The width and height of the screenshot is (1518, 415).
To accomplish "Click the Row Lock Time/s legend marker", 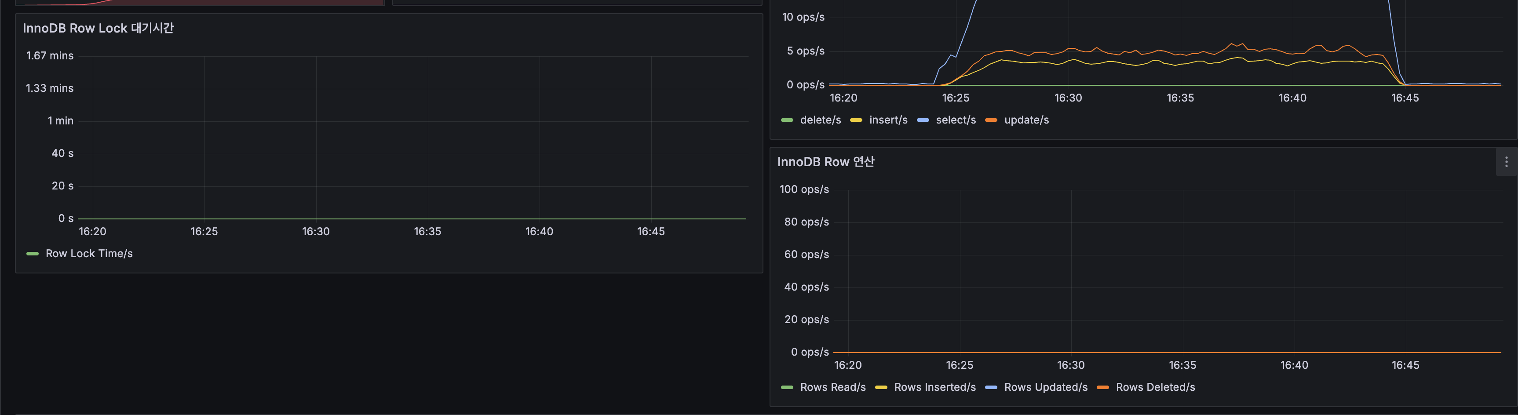I will coord(33,254).
